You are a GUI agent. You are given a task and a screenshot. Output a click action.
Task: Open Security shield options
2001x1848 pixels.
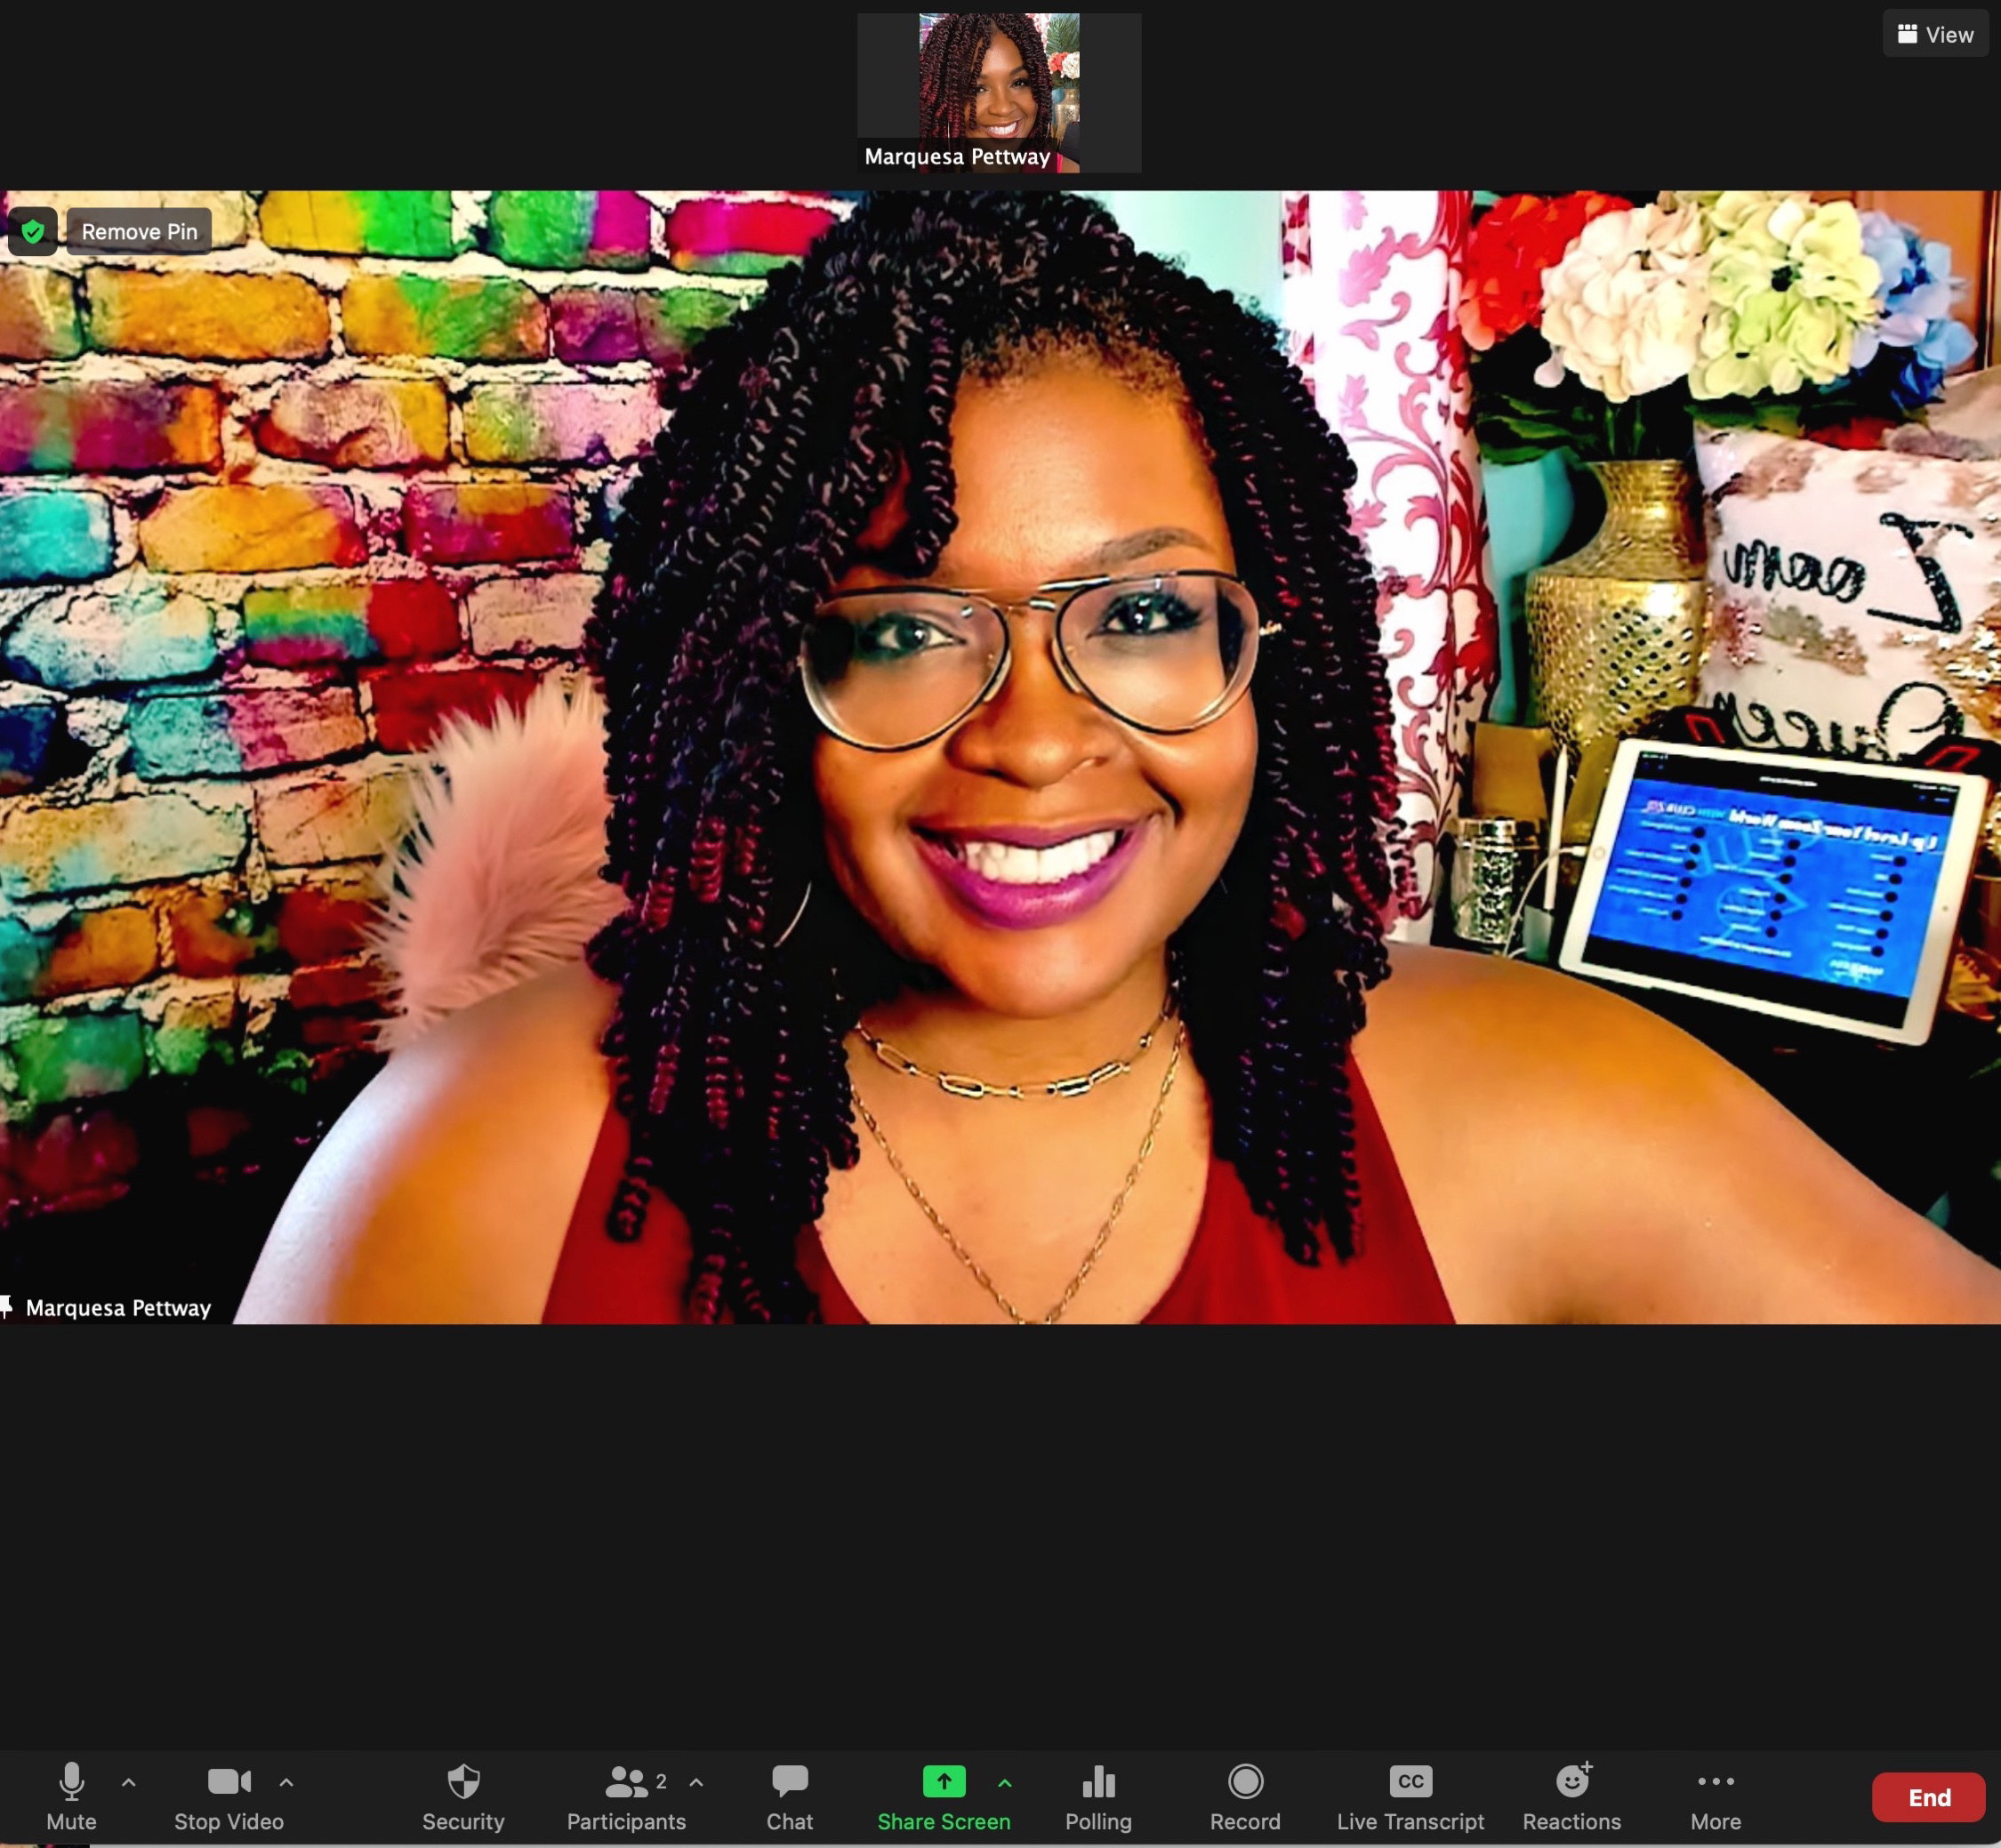pos(463,1795)
